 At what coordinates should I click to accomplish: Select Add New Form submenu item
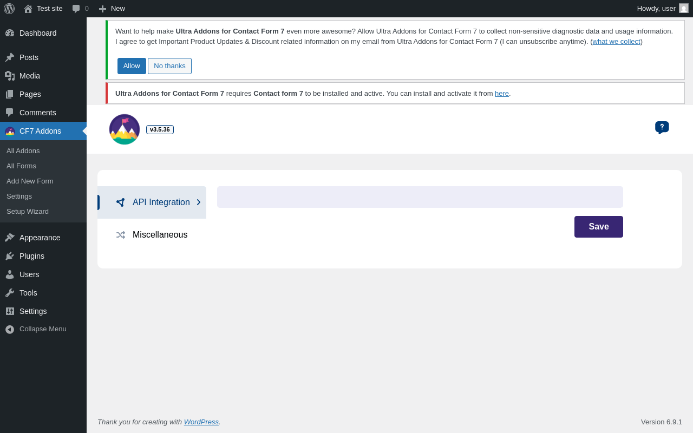click(x=30, y=181)
